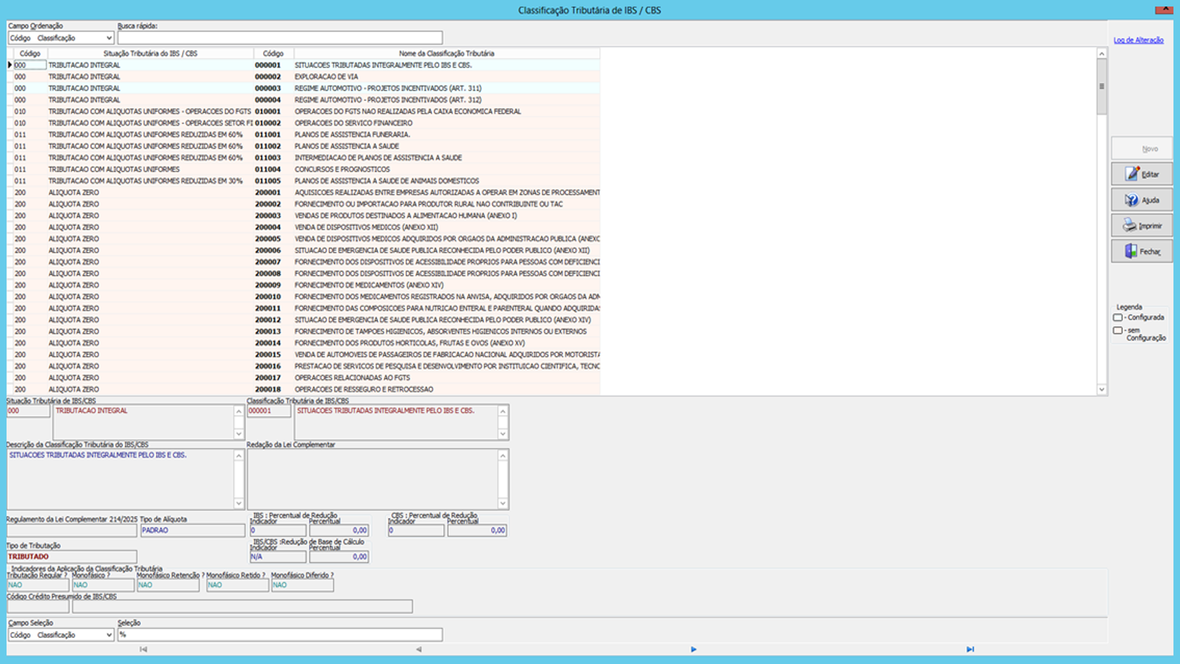Click the Imprimir printer icon
1180x664 pixels.
coord(1129,225)
